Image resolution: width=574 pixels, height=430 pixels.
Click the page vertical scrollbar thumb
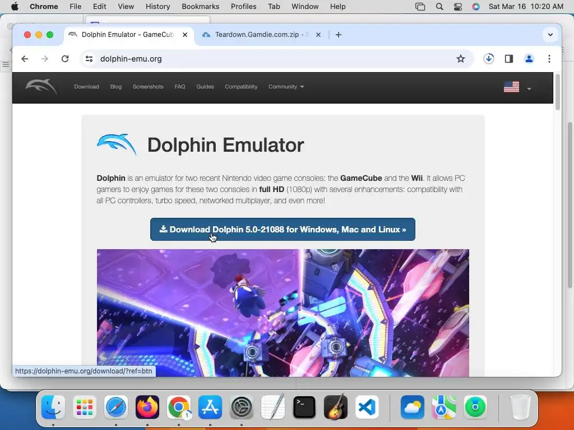pos(558,92)
